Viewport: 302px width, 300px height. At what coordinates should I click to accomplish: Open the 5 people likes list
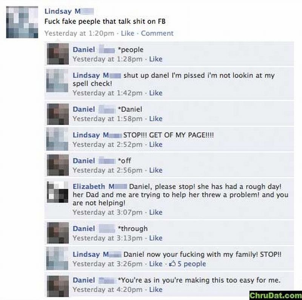192,264
